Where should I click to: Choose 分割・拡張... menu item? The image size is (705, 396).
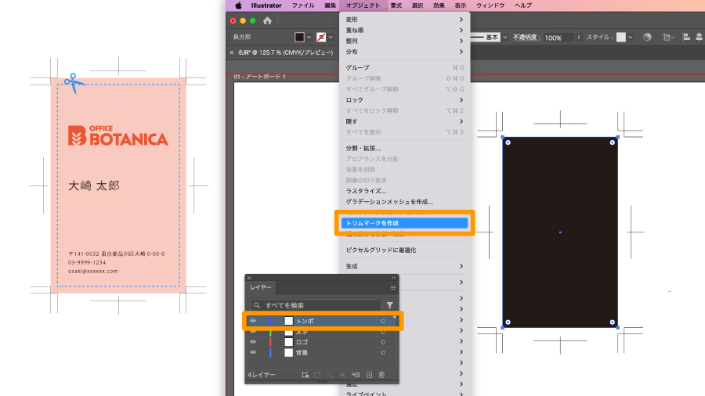[404, 148]
